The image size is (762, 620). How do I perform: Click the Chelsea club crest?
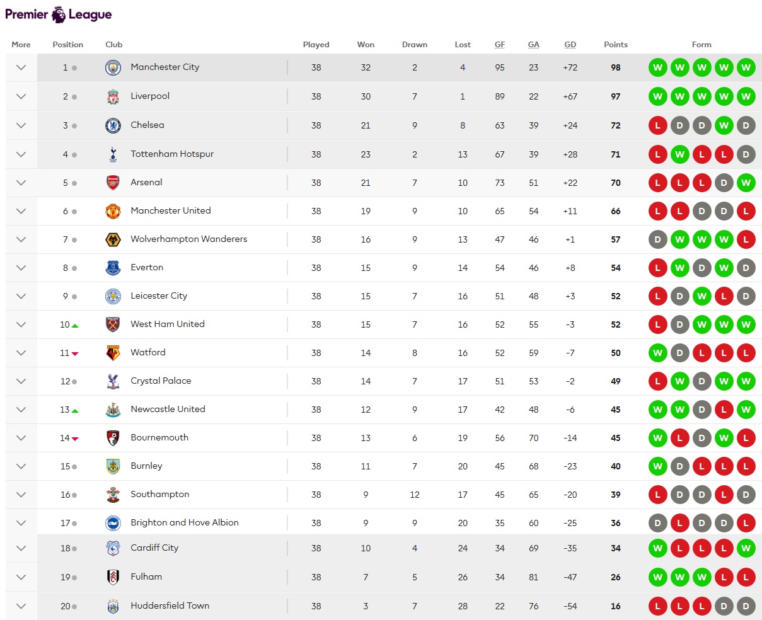[x=113, y=125]
